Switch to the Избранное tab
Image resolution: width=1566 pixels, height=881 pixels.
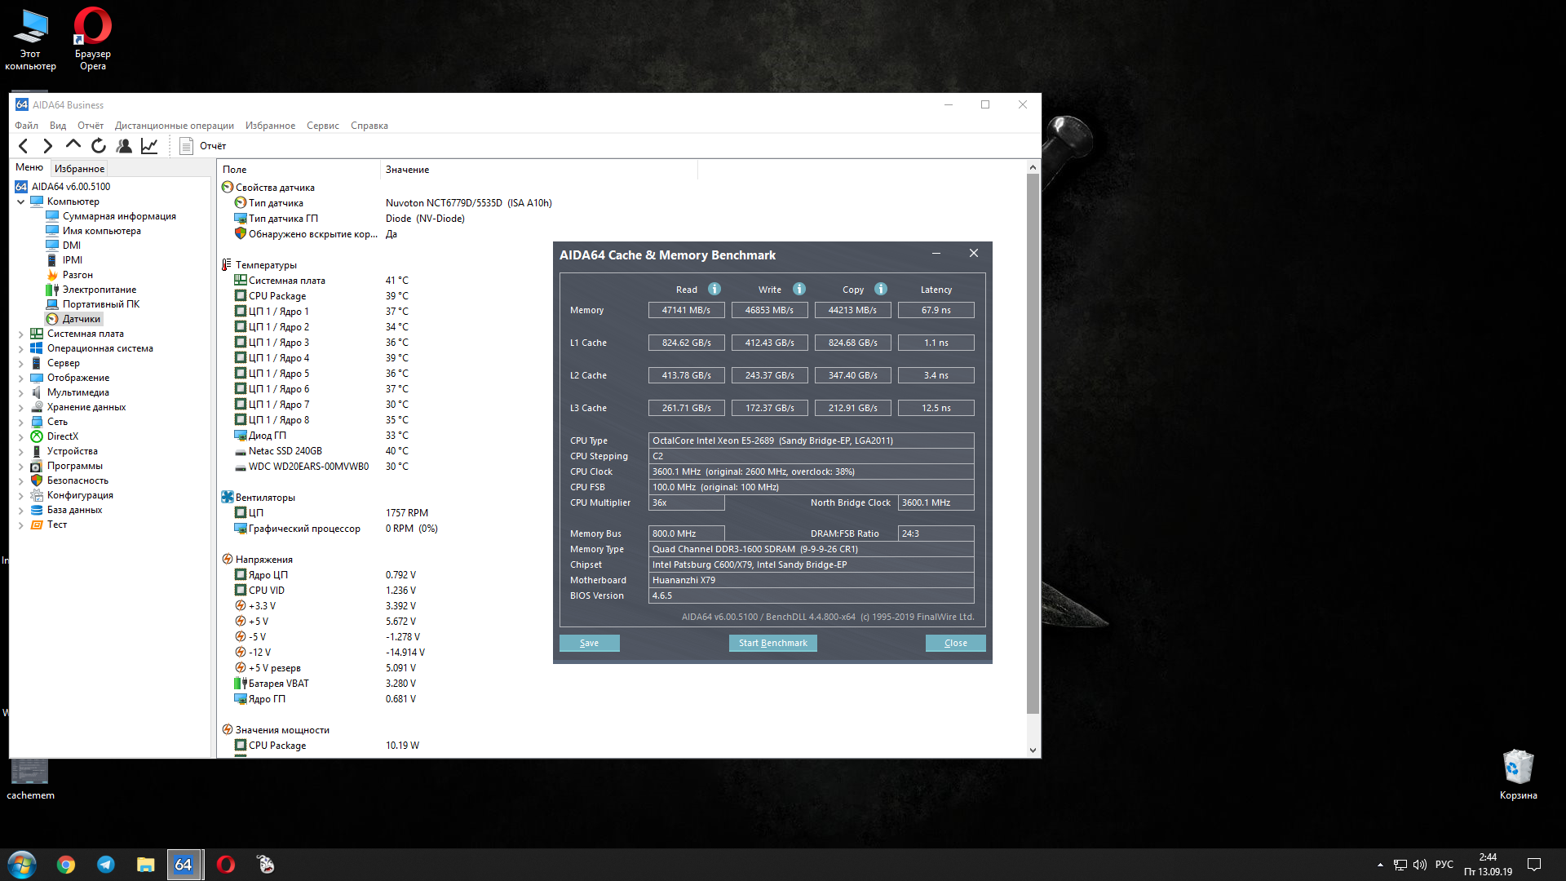point(79,169)
